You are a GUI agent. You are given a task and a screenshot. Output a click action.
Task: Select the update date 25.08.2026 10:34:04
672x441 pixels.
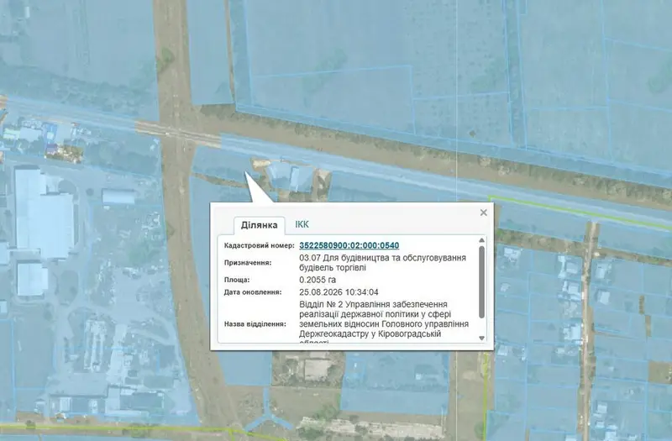click(x=339, y=292)
